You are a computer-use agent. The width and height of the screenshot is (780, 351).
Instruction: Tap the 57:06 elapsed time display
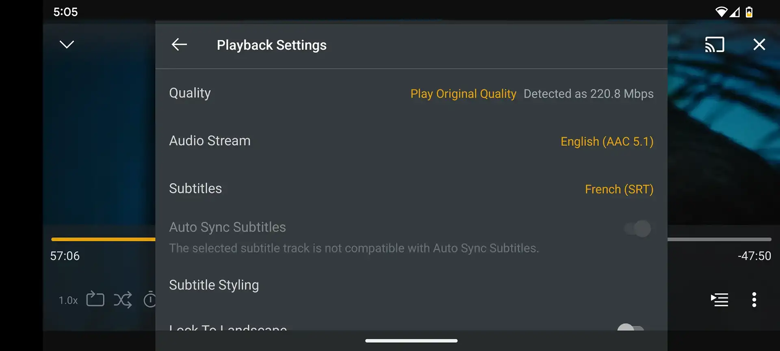point(64,256)
